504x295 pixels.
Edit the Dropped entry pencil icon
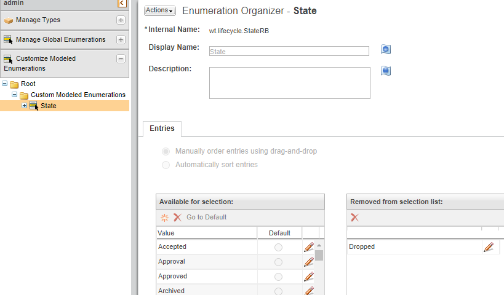coord(489,247)
